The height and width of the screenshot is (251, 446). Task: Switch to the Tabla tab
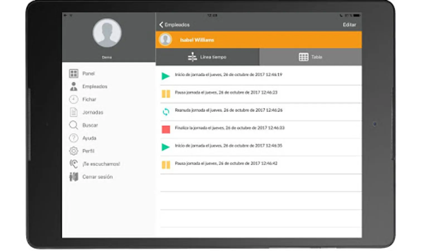pos(311,57)
